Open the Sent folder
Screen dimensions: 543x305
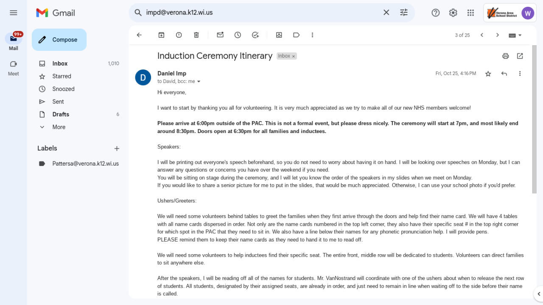58,102
